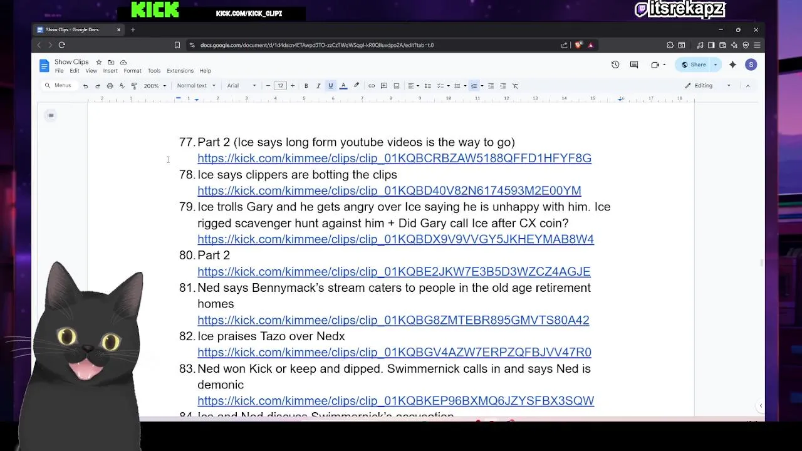Open clip link under item 77

point(394,158)
